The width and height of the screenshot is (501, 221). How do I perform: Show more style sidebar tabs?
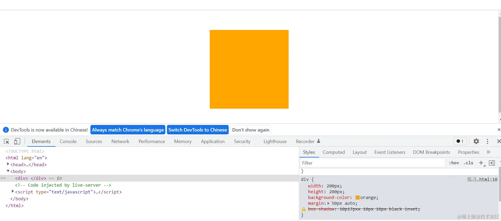[x=488, y=152]
